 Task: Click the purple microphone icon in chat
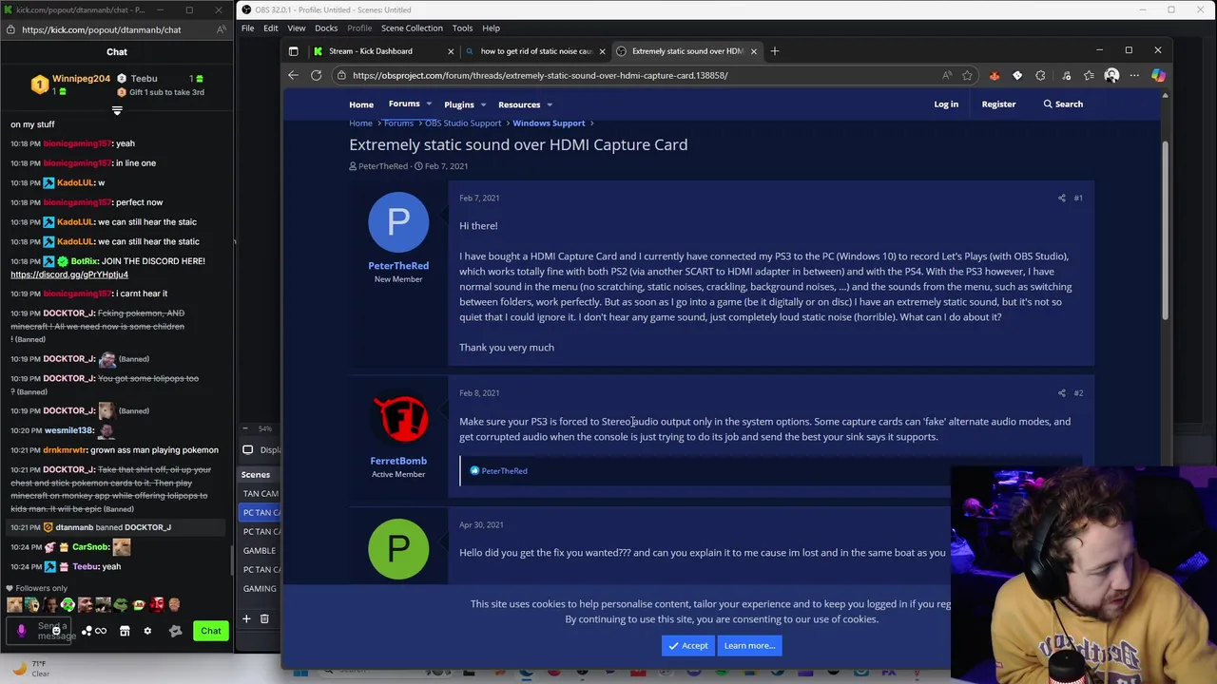pyautogui.click(x=21, y=630)
